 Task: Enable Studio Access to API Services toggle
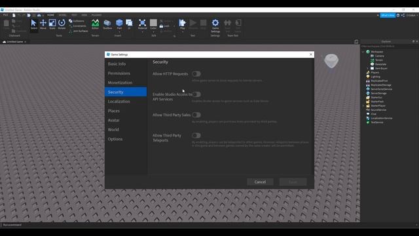(196, 94)
